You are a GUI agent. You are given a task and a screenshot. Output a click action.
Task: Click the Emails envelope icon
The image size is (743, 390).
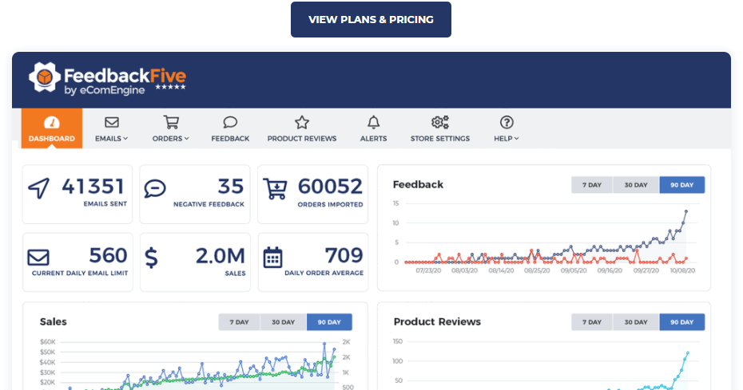[112, 122]
